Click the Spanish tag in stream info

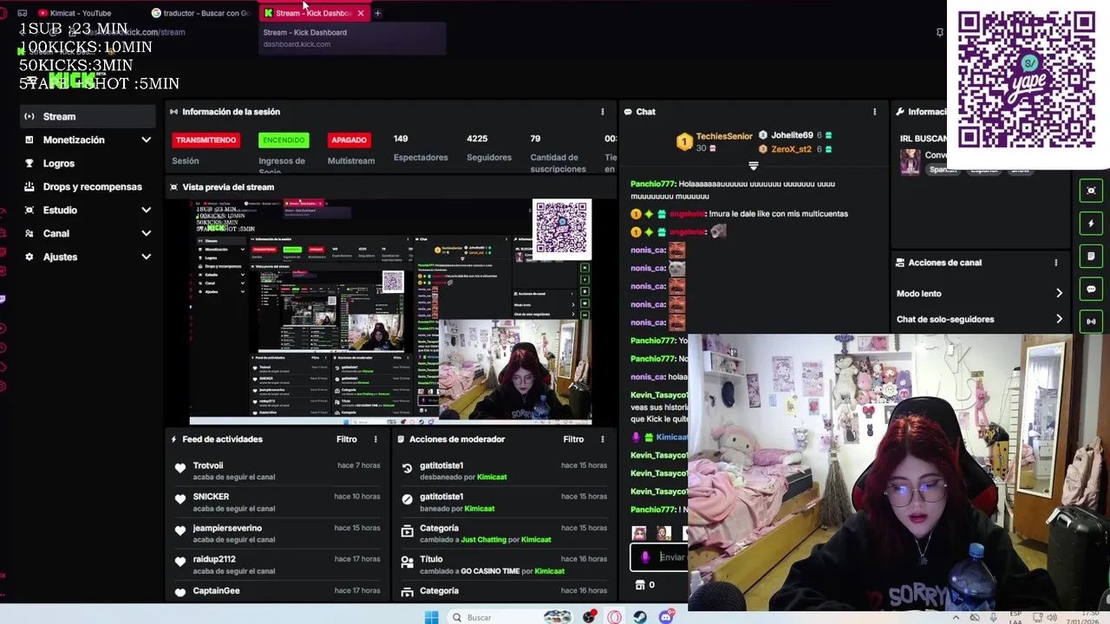click(x=943, y=170)
